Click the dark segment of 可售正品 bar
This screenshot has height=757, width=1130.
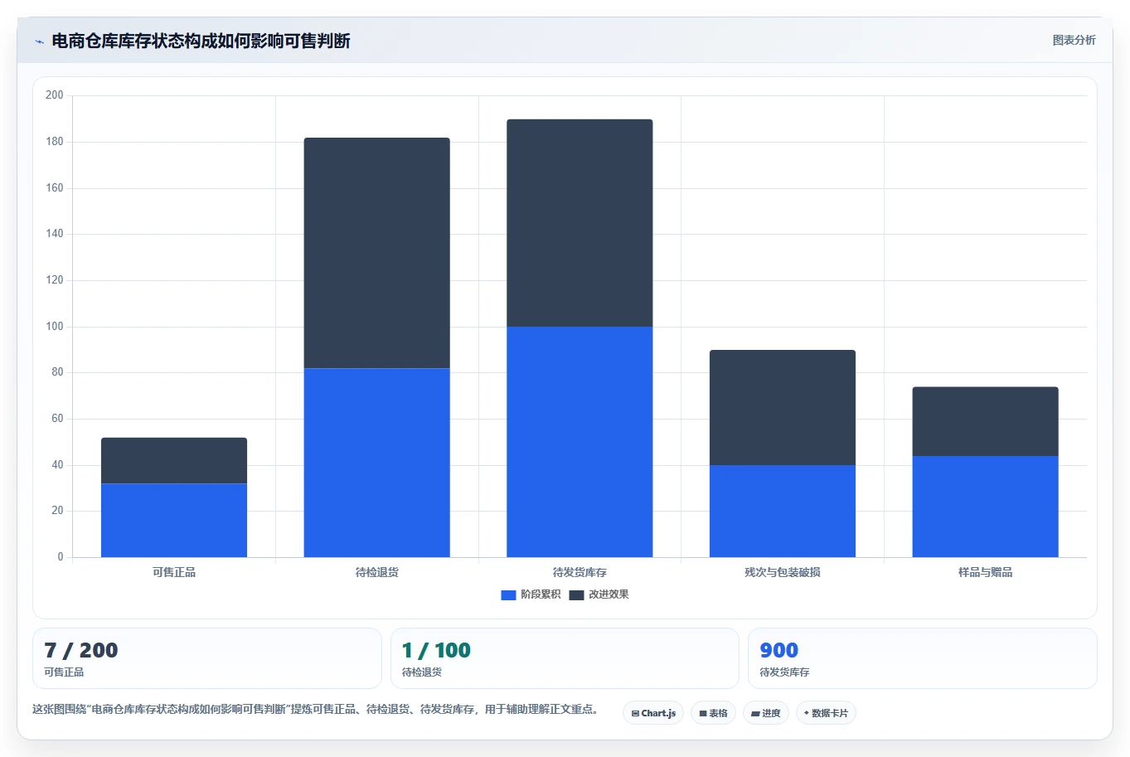(174, 460)
